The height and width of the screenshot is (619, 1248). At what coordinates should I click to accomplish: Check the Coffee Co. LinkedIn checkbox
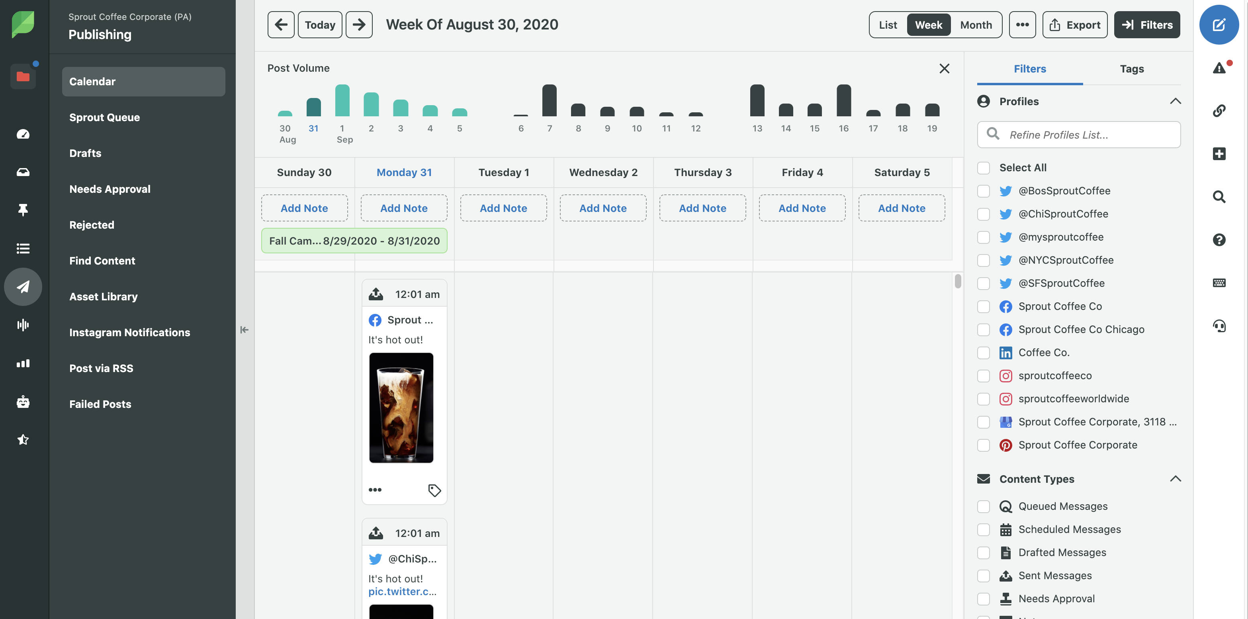[x=983, y=353]
